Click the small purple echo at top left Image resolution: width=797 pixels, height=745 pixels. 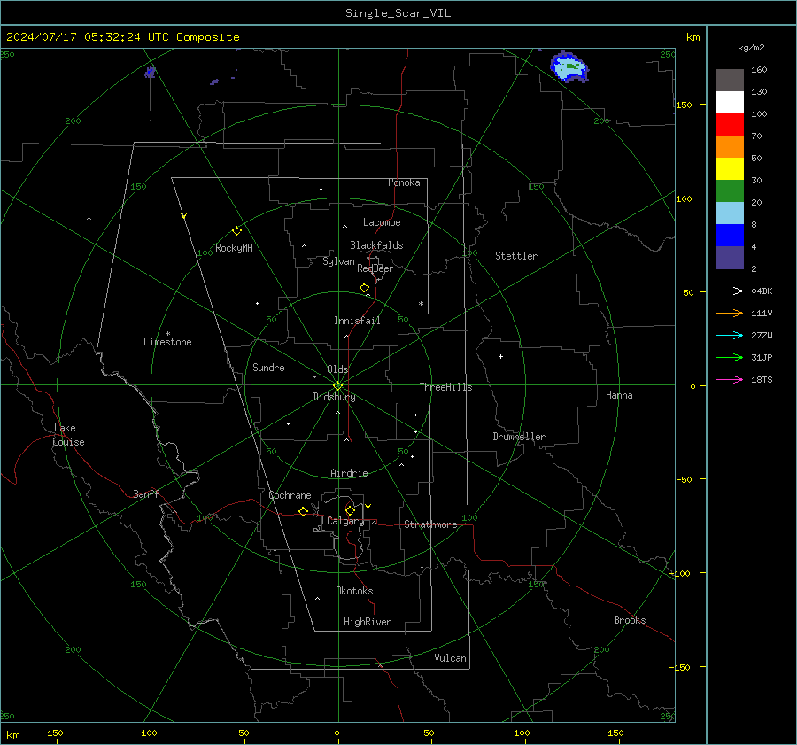(150, 73)
